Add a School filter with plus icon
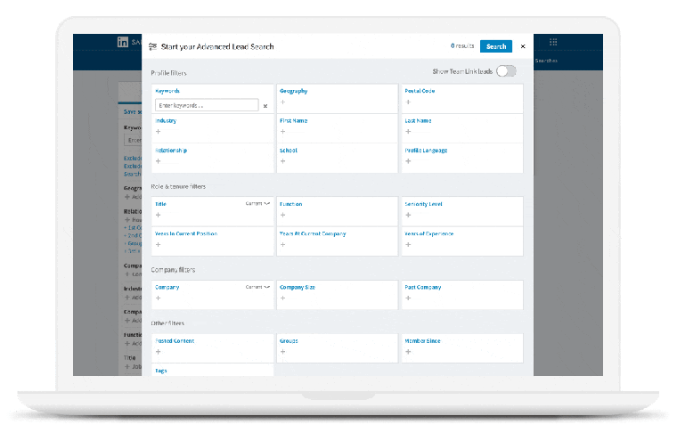Viewport: 677px width, 441px height. pos(282,161)
